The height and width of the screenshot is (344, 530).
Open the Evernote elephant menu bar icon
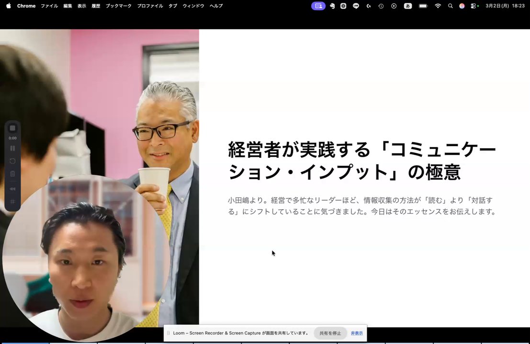tap(332, 6)
